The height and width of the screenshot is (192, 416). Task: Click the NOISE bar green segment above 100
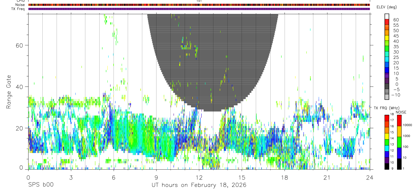click(x=399, y=142)
